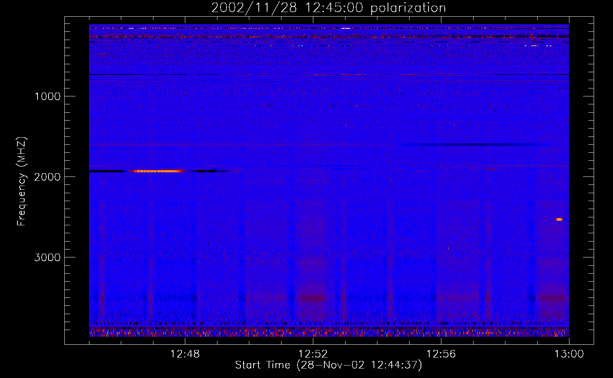Viewport: 613px width, 378px height.
Task: Click the small orange burst near 2500 MHz
Action: tap(559, 219)
